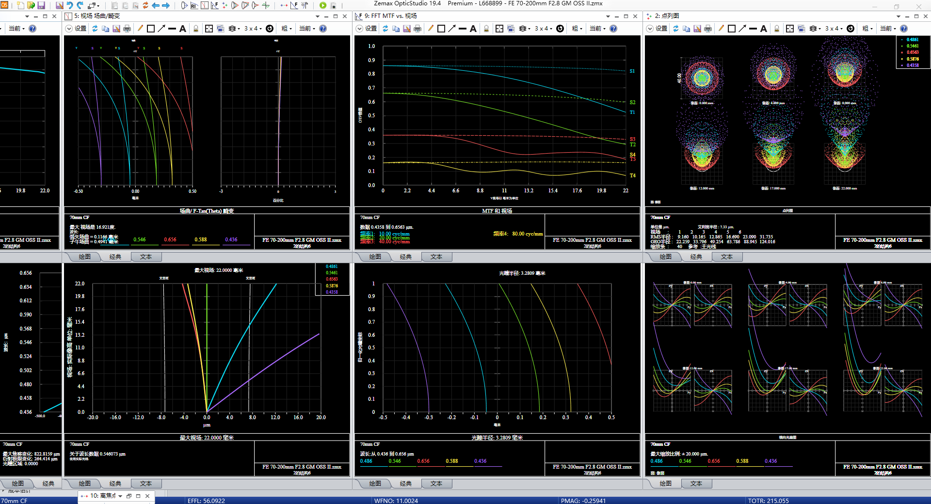The width and height of the screenshot is (931, 504).
Task: Click reset-zoom circular icon in spot diagram toolbar
Action: pyautogui.click(x=851, y=29)
